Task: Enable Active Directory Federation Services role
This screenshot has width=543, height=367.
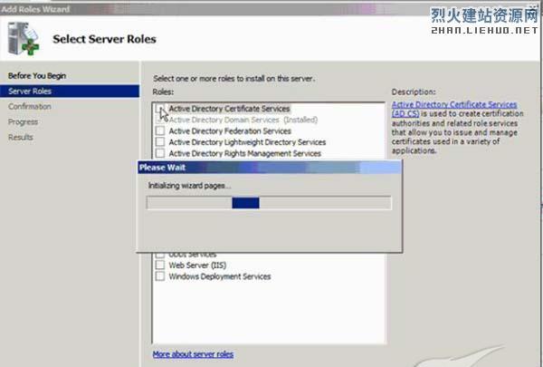Action: pyautogui.click(x=160, y=130)
